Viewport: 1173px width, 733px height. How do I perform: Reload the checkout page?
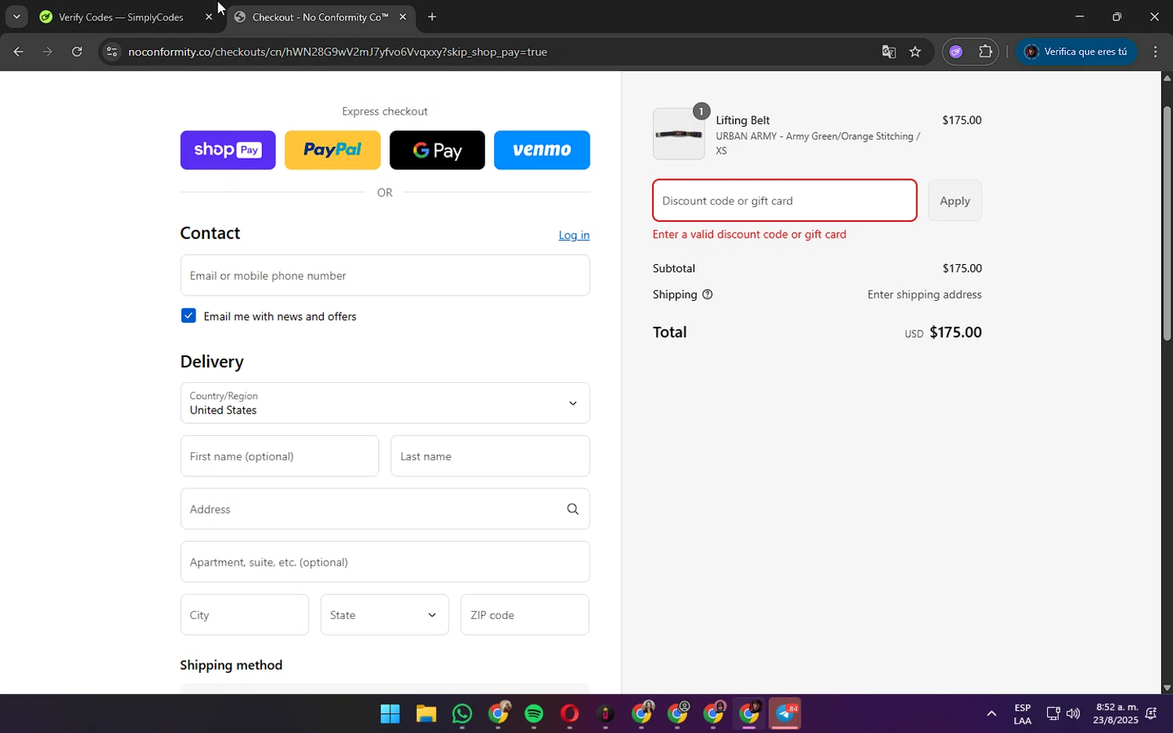coord(77,52)
